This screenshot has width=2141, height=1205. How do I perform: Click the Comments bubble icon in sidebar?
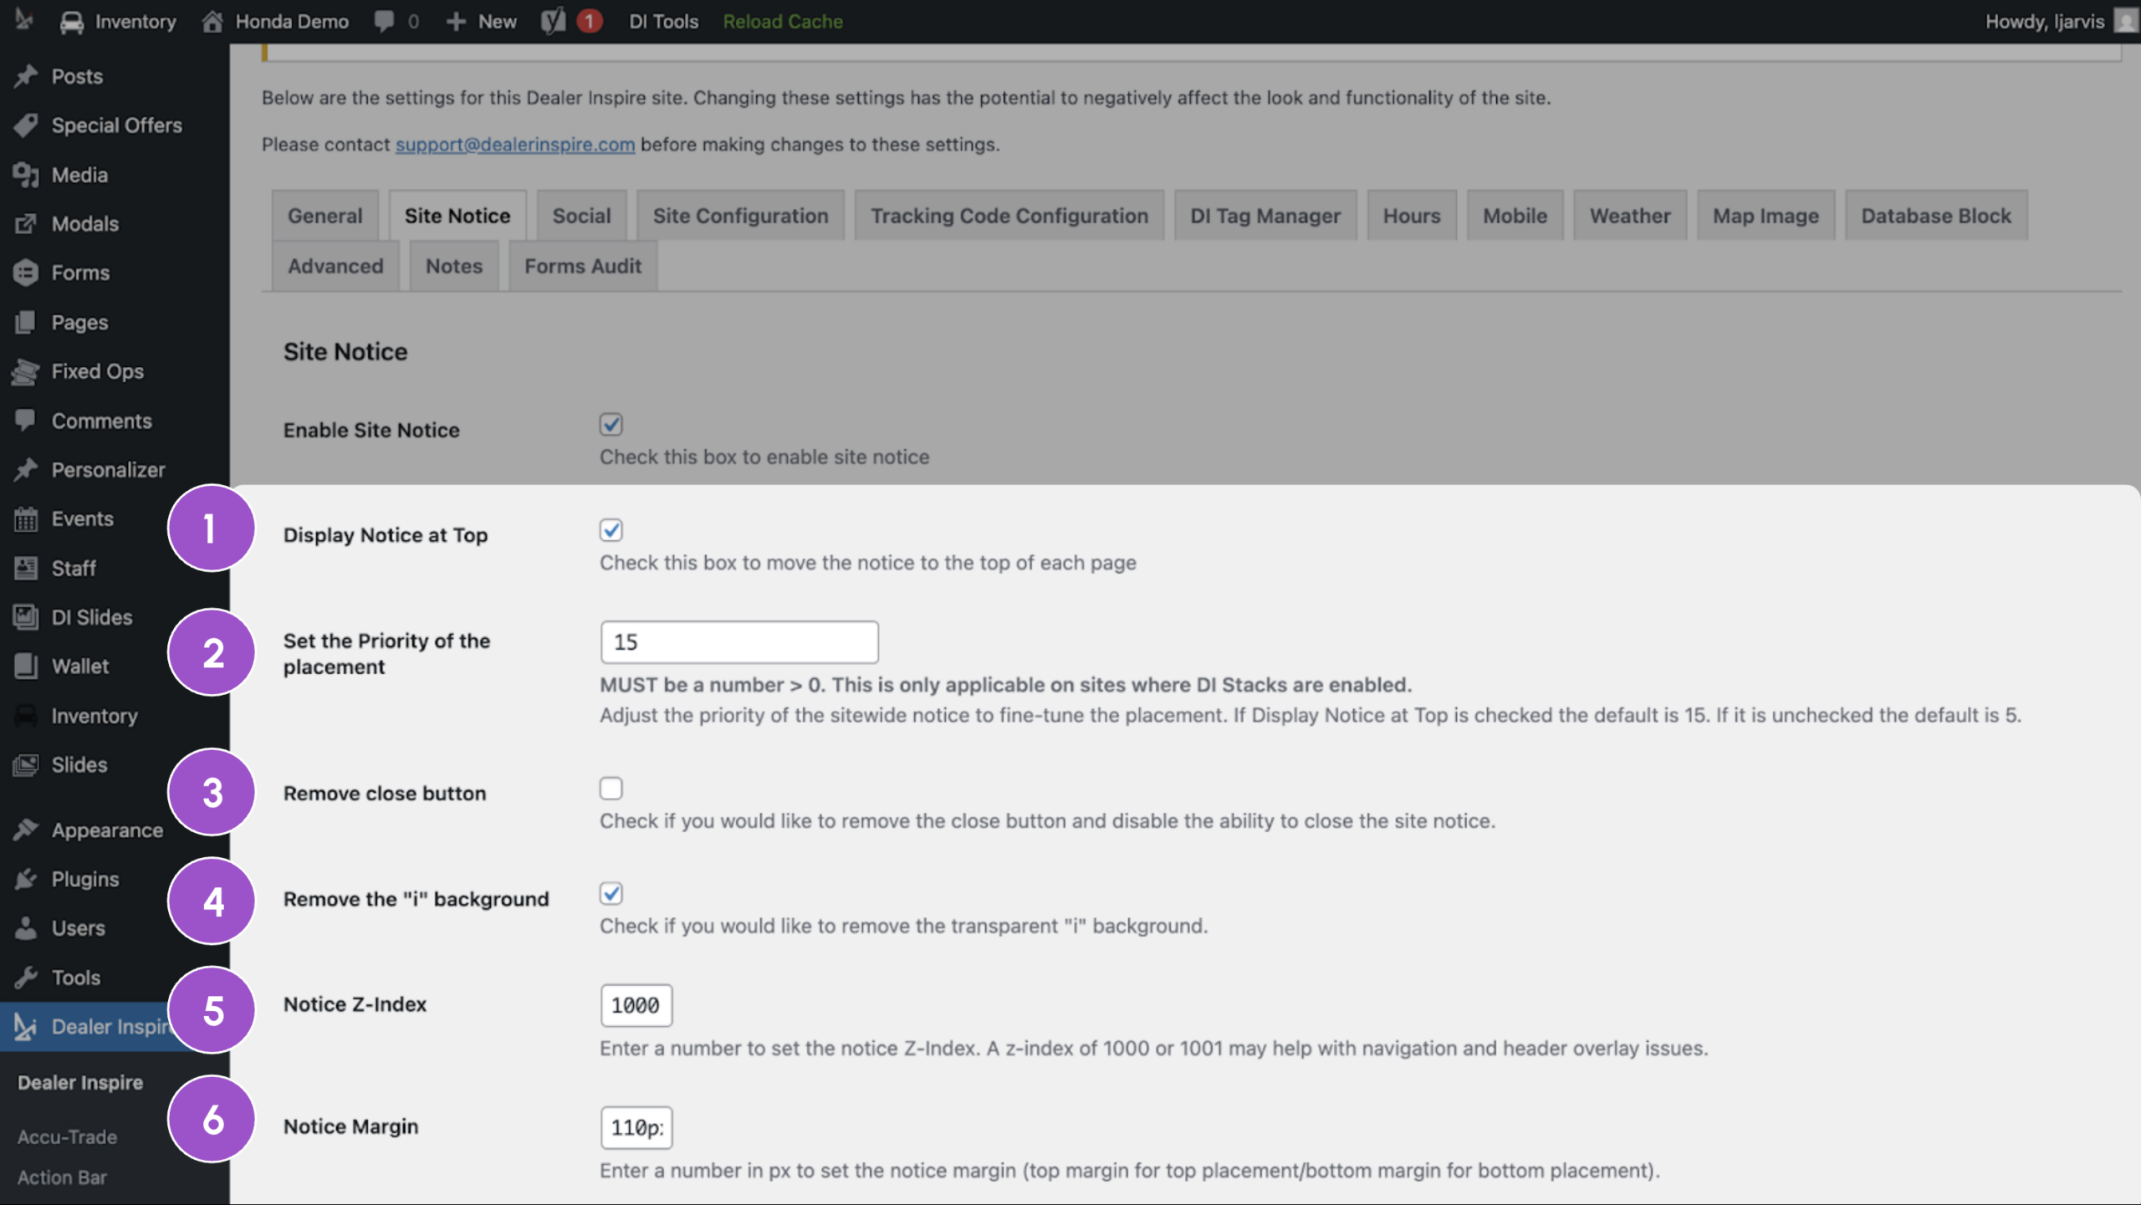26,421
